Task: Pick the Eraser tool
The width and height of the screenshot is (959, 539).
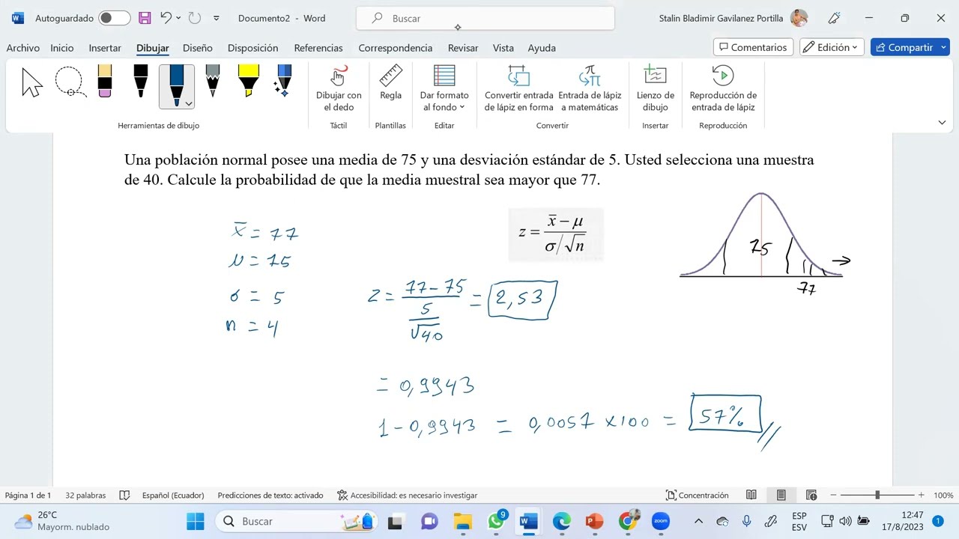Action: [x=104, y=81]
